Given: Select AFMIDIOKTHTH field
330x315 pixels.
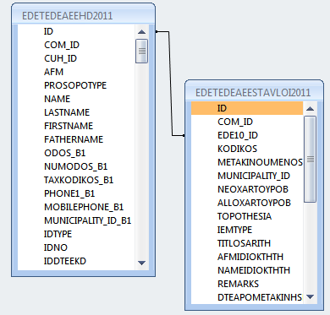Looking at the screenshot, I should tap(247, 257).
